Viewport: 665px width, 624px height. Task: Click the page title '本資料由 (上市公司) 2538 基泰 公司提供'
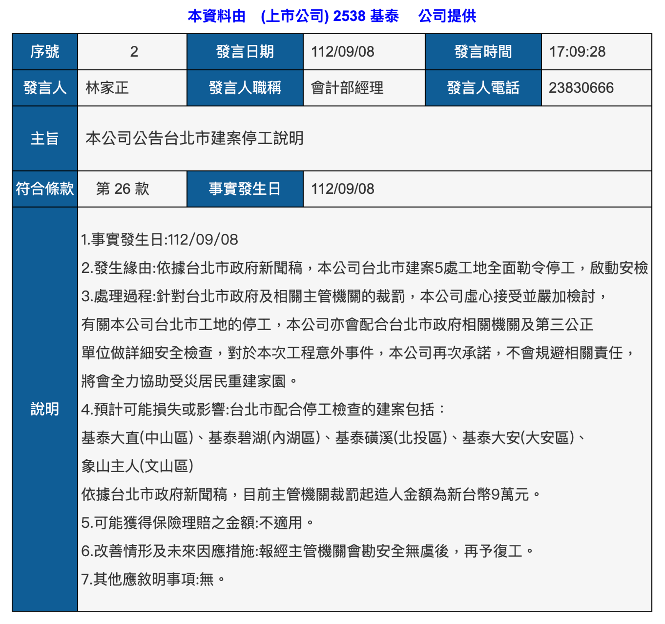pyautogui.click(x=331, y=16)
